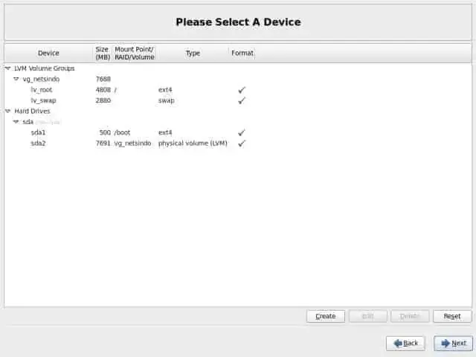Click the Size (MB) column header
The width and height of the screenshot is (476, 357).
[x=102, y=53]
